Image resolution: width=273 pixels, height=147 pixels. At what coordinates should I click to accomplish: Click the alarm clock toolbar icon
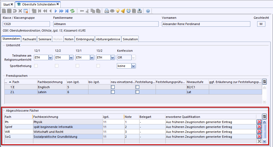[128, 11]
